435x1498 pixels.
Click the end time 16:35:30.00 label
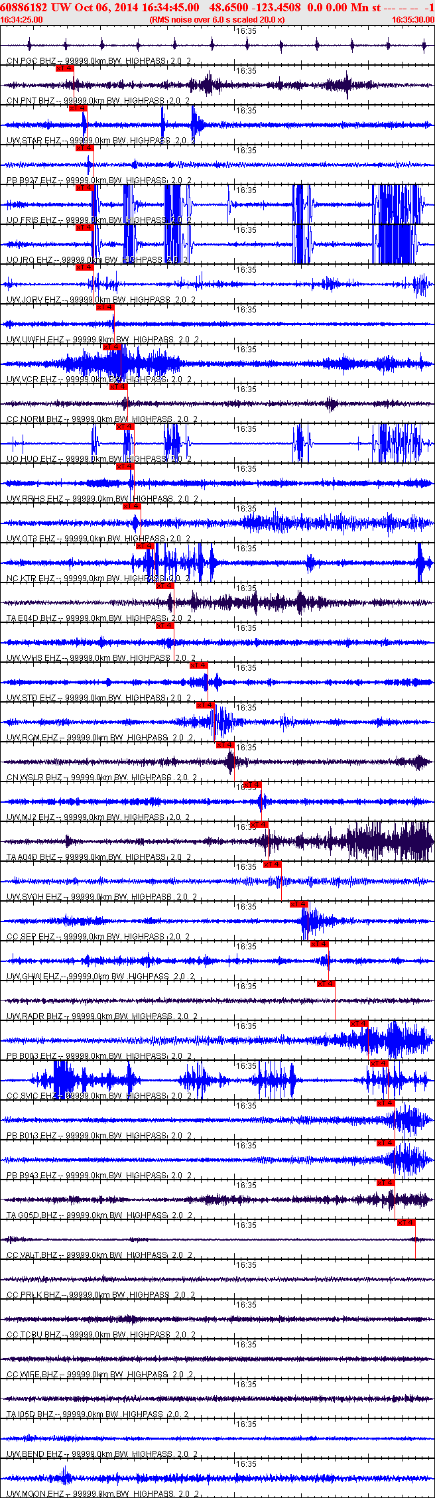pos(413,20)
